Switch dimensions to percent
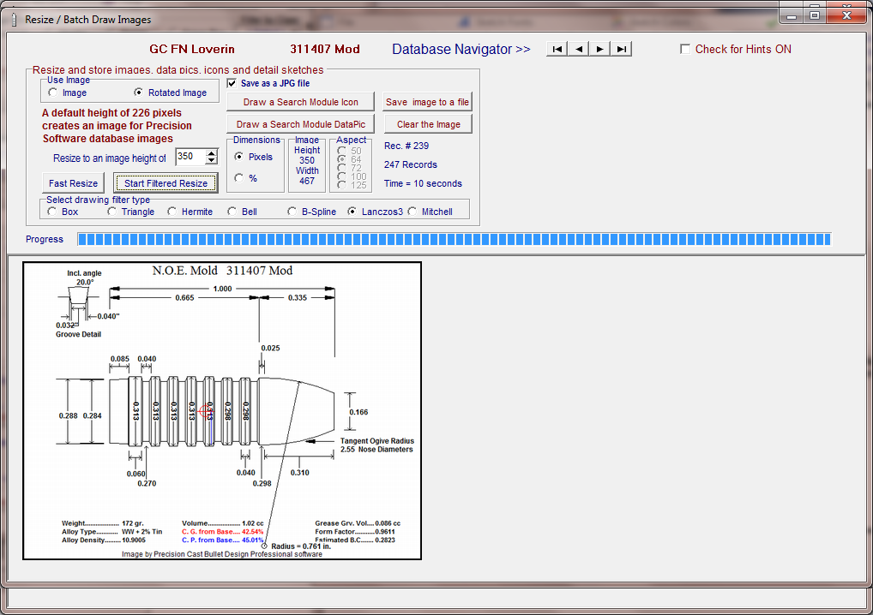The height and width of the screenshot is (615, 873). (x=238, y=178)
